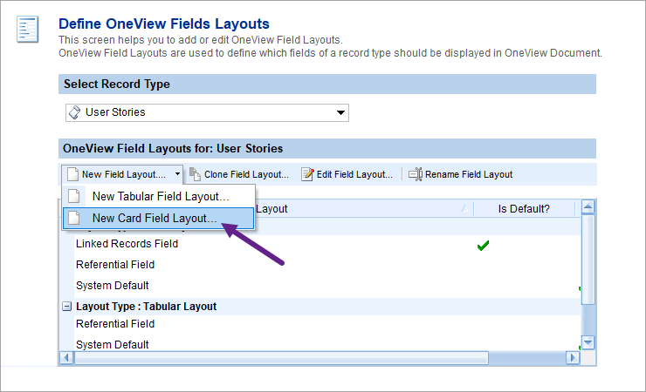The image size is (646, 392).
Task: Click the horizontal scrollbar right arrow
Action: pyautogui.click(x=573, y=358)
